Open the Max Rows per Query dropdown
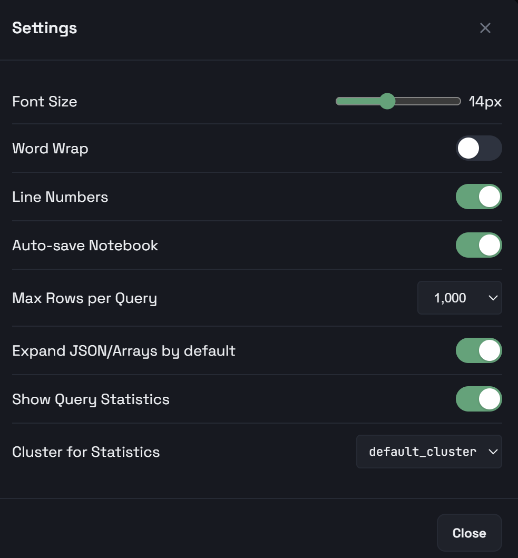Screen dimensions: 518x558 [459, 298]
